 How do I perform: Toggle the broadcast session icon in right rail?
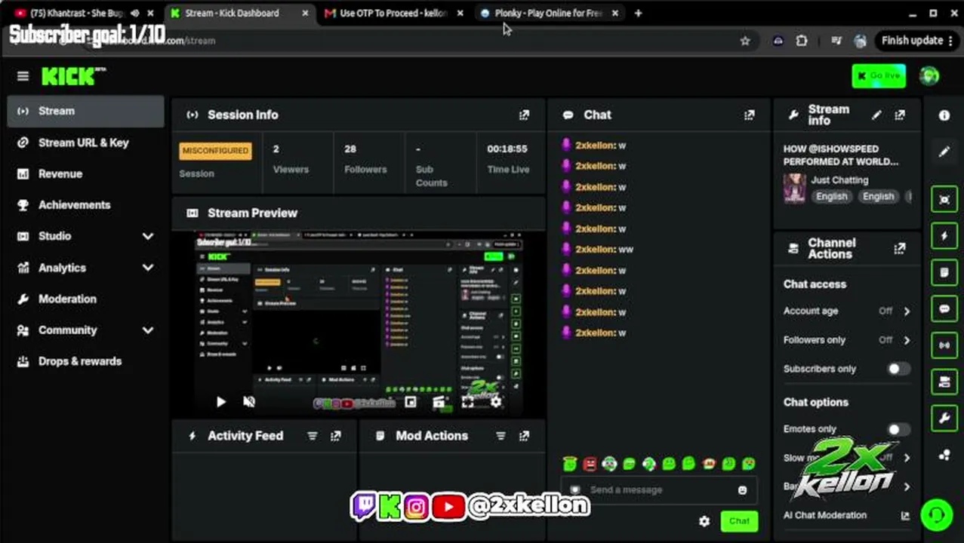click(x=944, y=345)
